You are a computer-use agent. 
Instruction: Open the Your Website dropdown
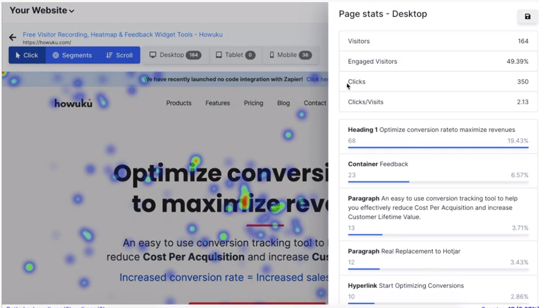pos(42,11)
